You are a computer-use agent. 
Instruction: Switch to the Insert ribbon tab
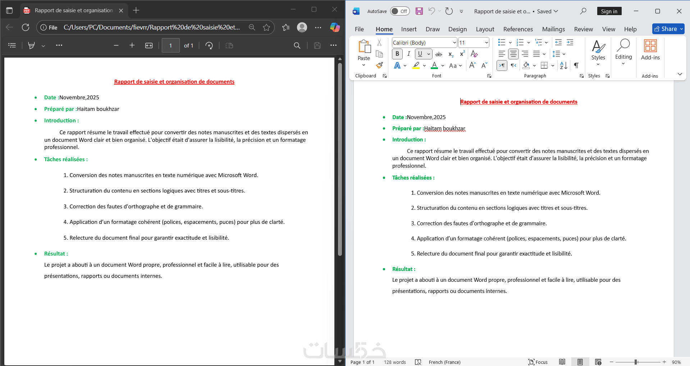click(409, 29)
